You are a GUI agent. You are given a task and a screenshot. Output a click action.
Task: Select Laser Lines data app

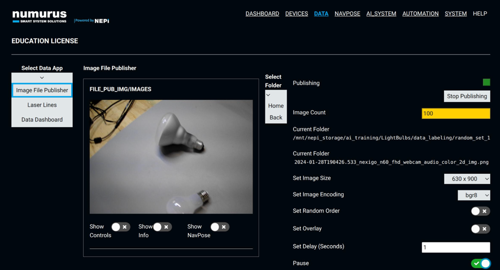click(42, 105)
